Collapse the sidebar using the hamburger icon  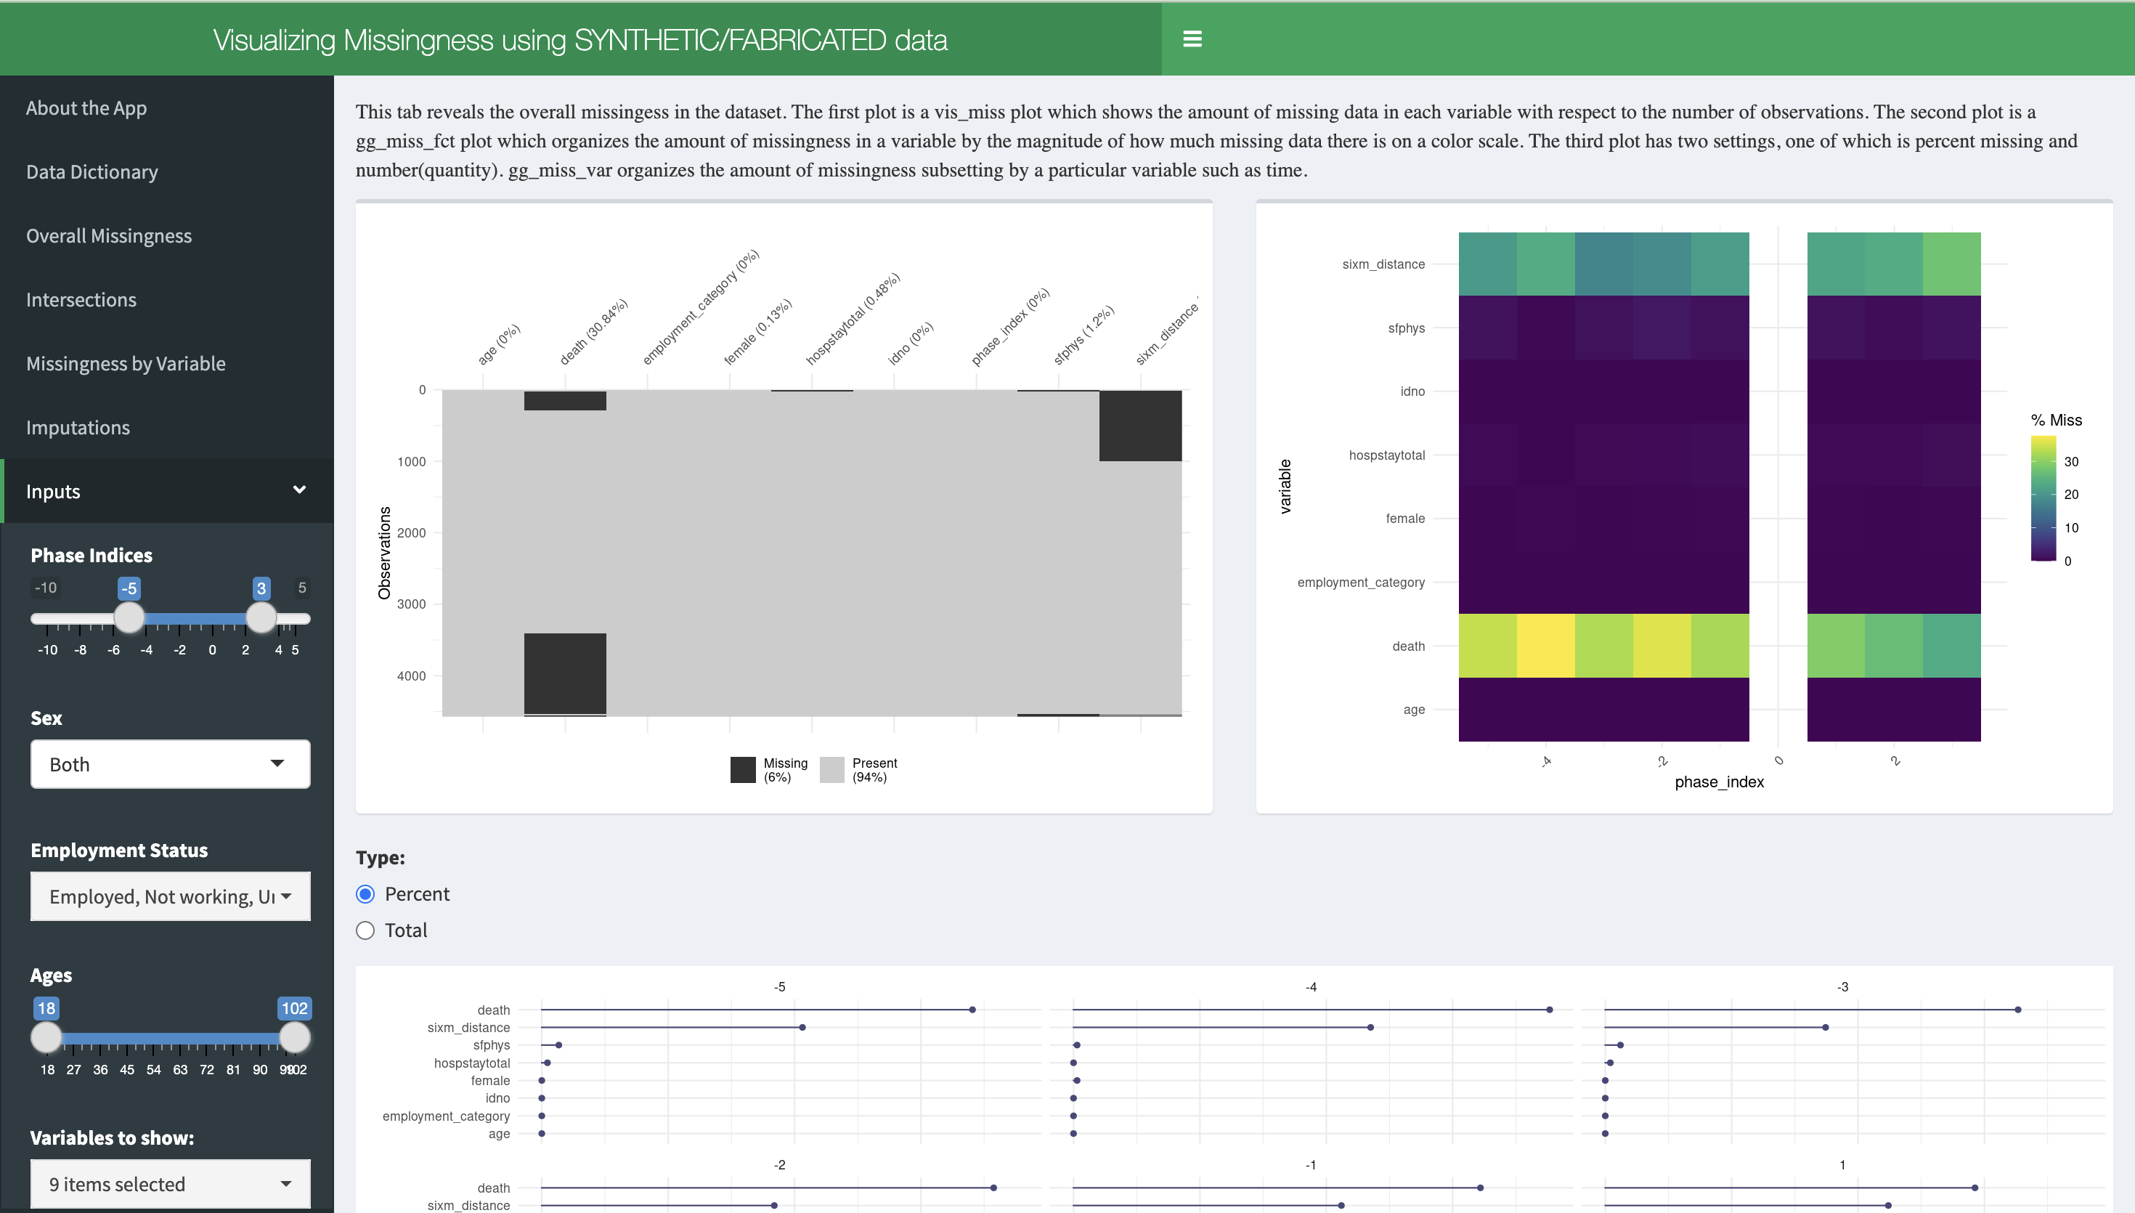pos(1192,39)
